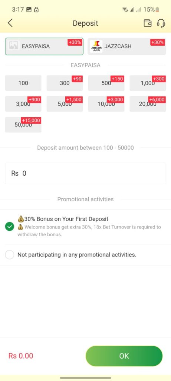
Task: Tap the Wi-Fi signal status icon
Action: click(x=125, y=9)
